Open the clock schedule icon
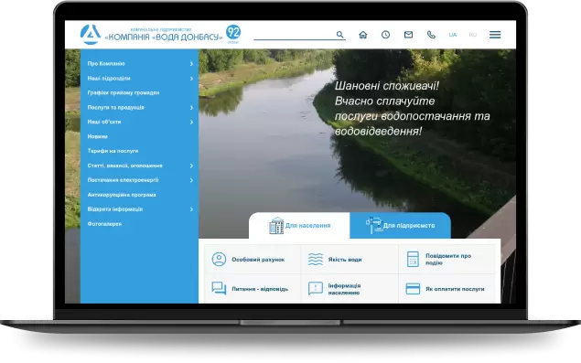Screen dimensions: 581x363 [x=386, y=35]
